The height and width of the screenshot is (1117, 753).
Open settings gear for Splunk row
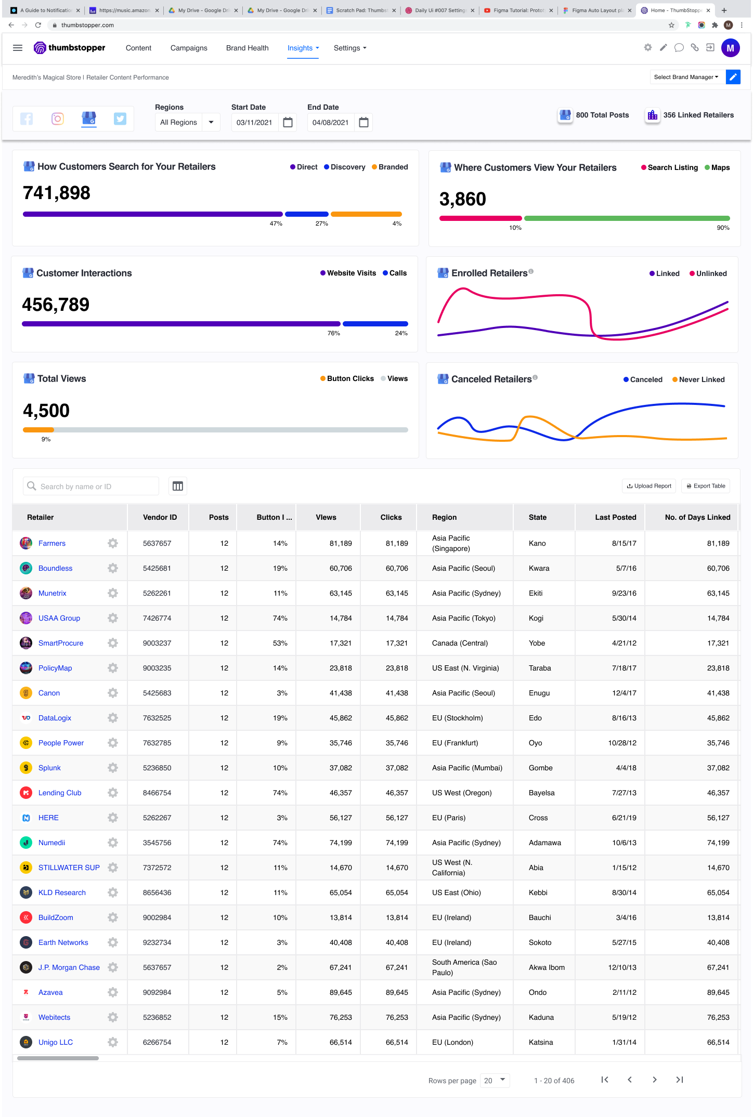coord(113,768)
